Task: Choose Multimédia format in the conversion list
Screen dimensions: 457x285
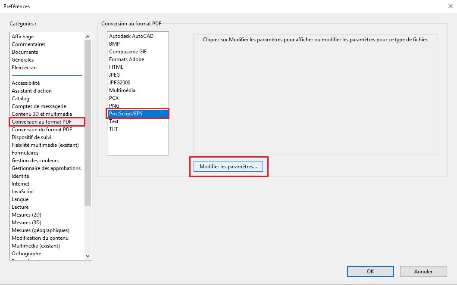Action: point(122,90)
